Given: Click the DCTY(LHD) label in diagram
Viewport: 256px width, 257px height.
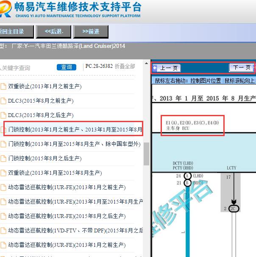Looking at the screenshot, I should (x=183, y=163).
